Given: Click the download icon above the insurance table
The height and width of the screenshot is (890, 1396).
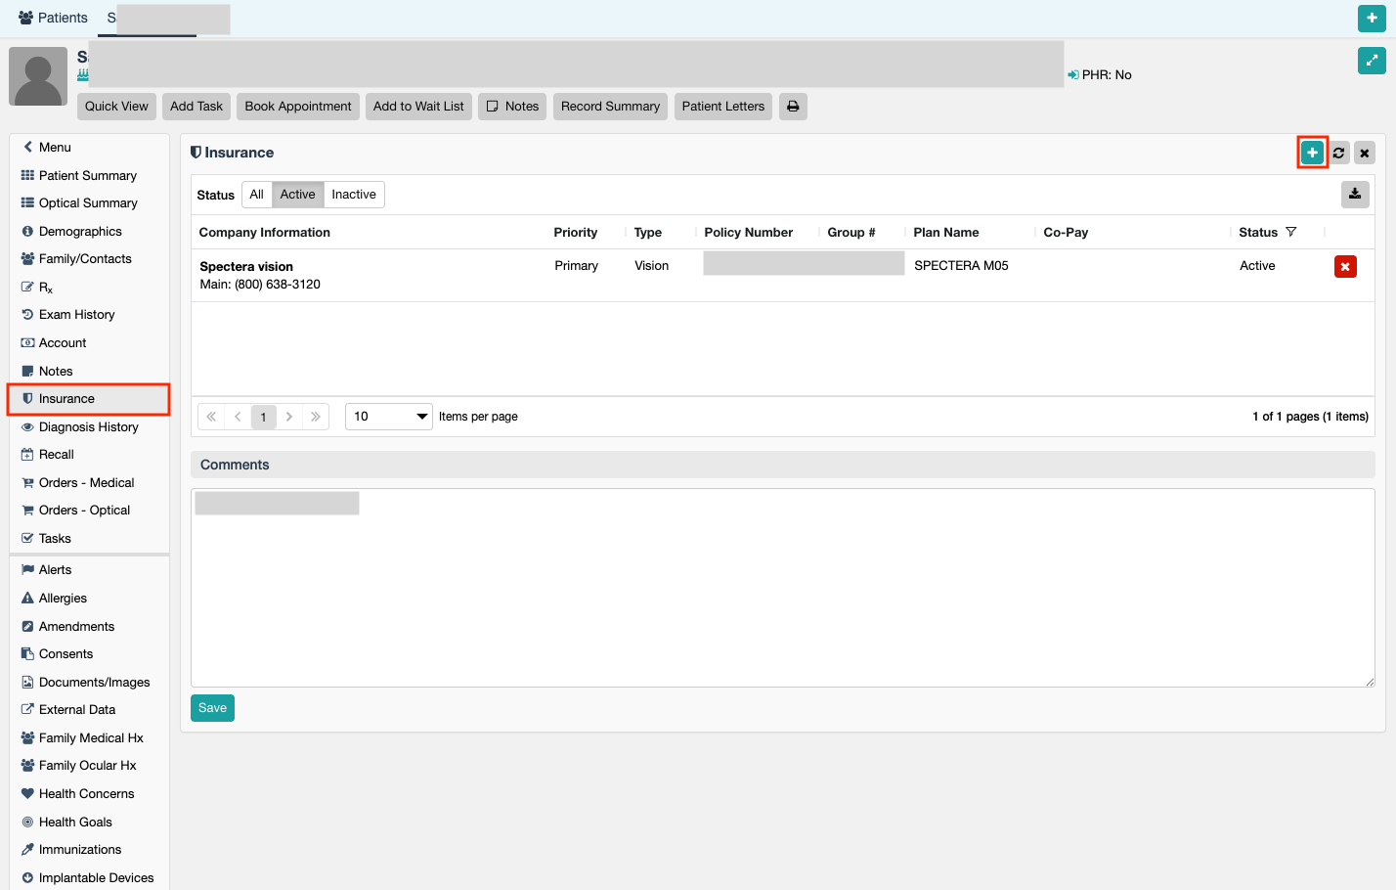Looking at the screenshot, I should (1355, 194).
